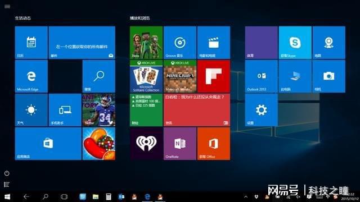Viewport: 360px width, 202px height.
Task: Open the Calendar tile
Action: (x=31, y=43)
